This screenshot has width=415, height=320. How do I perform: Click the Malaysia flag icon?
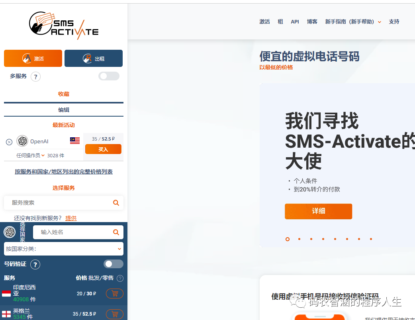point(75,140)
